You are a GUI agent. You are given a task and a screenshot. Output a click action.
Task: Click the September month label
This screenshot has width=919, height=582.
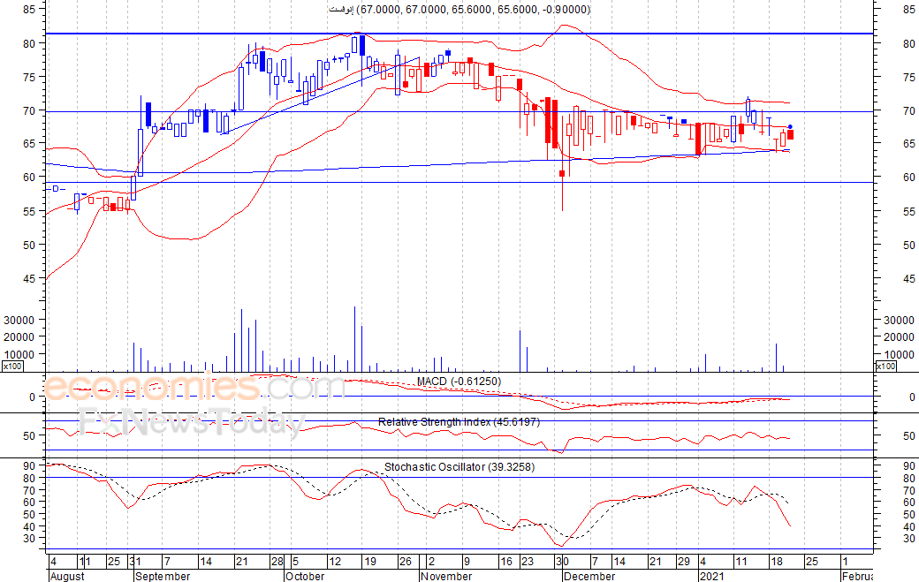pyautogui.click(x=163, y=576)
